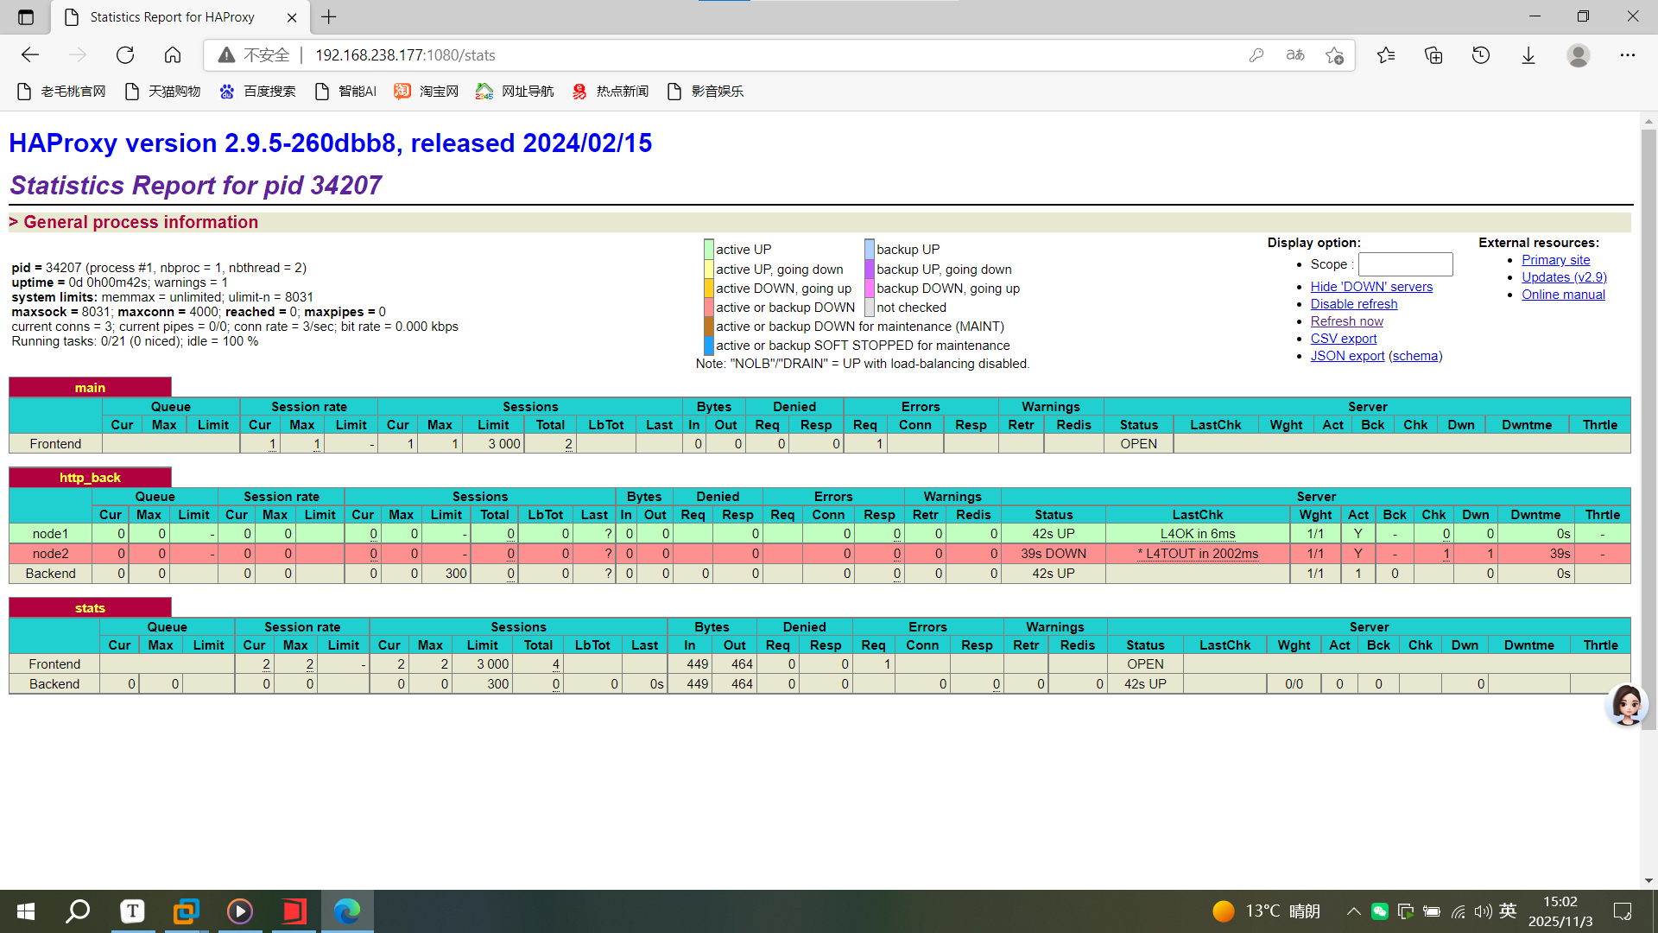The width and height of the screenshot is (1658, 933).
Task: Open browser history icon
Action: click(x=1481, y=55)
